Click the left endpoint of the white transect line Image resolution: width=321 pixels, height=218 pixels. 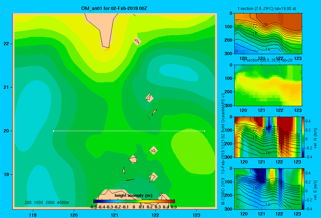[x=53, y=131]
